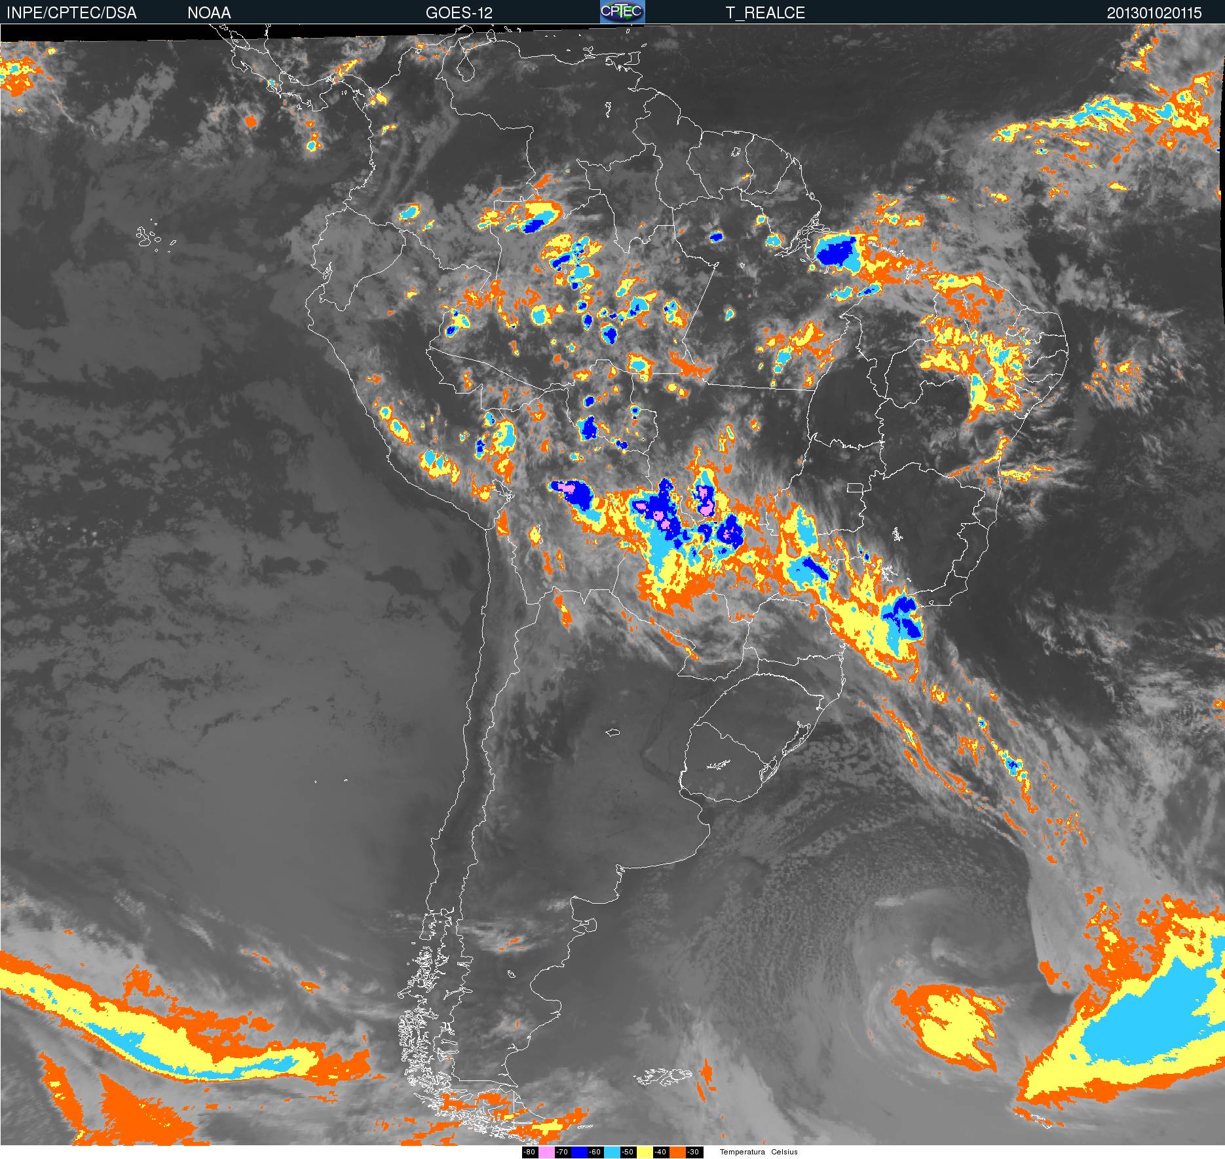Click the -70 legend value
Screen dimensions: 1225x1159
point(563,1152)
